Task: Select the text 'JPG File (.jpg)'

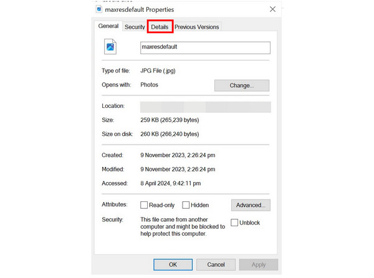Action: [158, 71]
